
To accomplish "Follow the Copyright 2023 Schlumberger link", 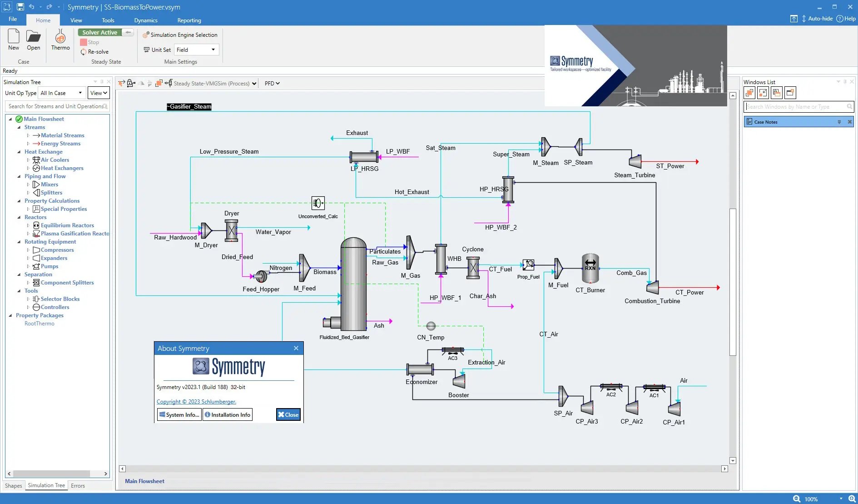I will coord(196,402).
